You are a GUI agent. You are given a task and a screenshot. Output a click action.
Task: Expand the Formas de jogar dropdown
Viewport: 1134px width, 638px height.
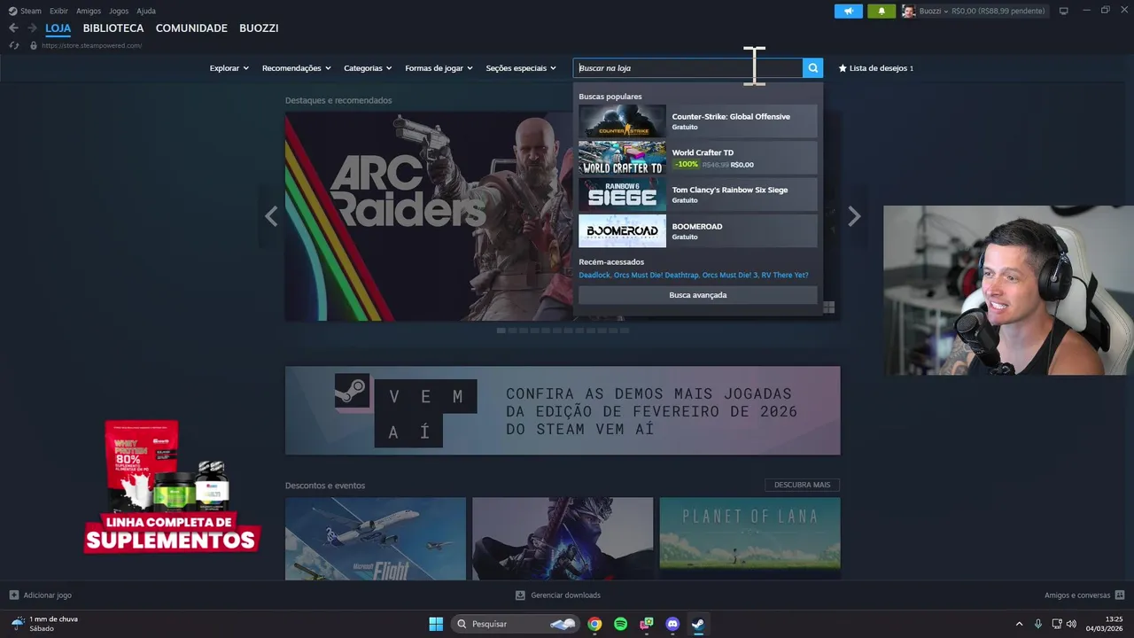[439, 68]
